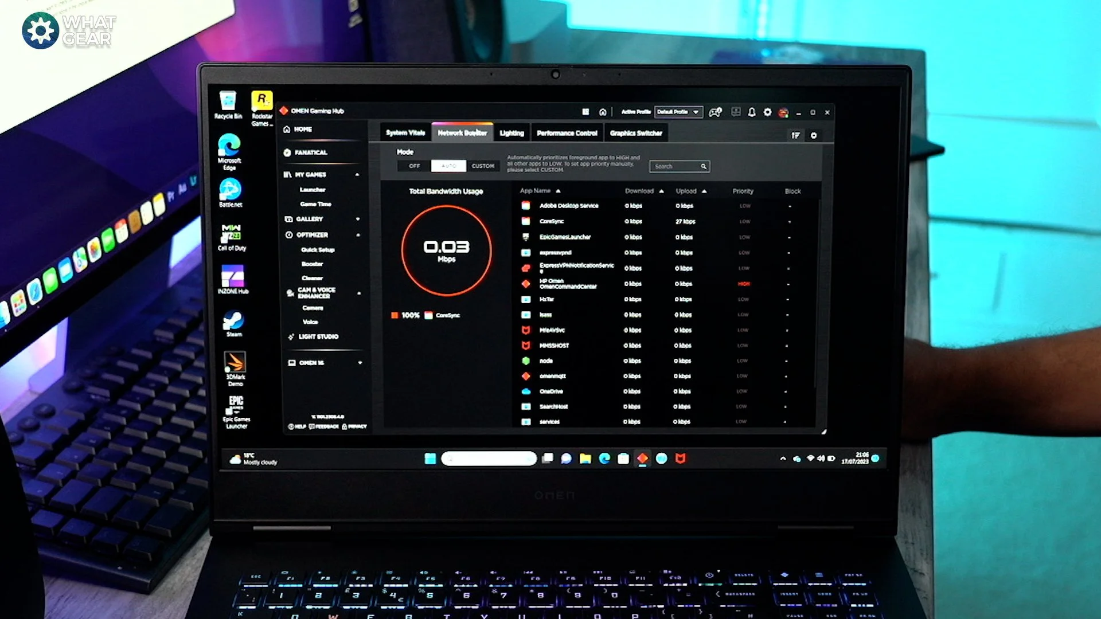Open Microsoft Edge desktop shortcut
Screen dimensions: 1101x619
click(229, 151)
